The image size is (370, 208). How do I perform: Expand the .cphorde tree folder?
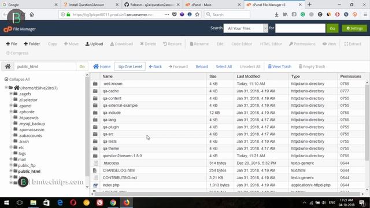point(11,112)
